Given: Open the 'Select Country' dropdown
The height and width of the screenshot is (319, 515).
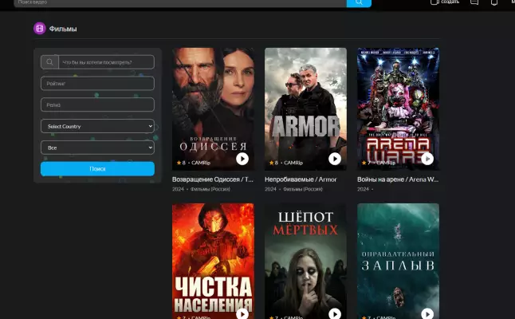Looking at the screenshot, I should tap(97, 126).
